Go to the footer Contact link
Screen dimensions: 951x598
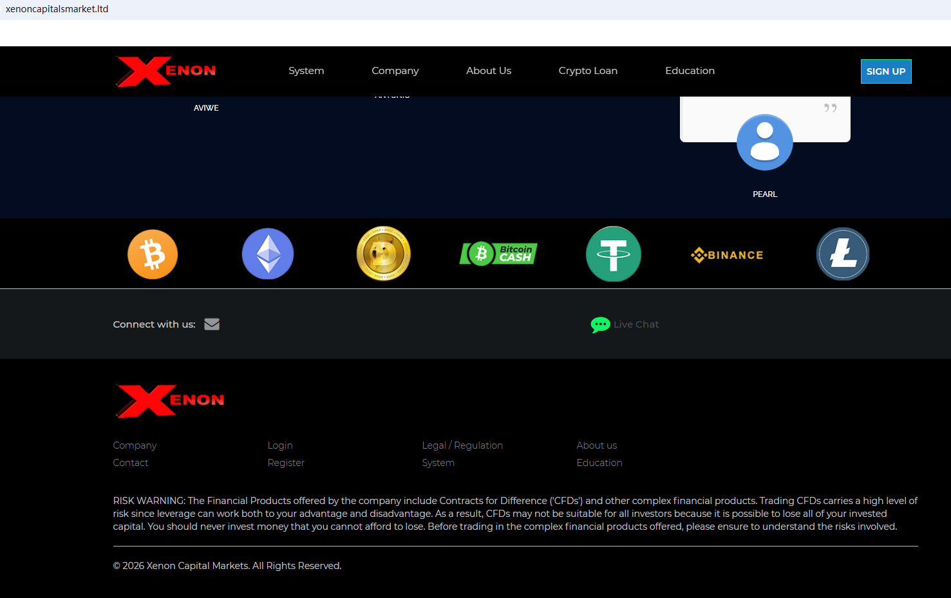[131, 463]
